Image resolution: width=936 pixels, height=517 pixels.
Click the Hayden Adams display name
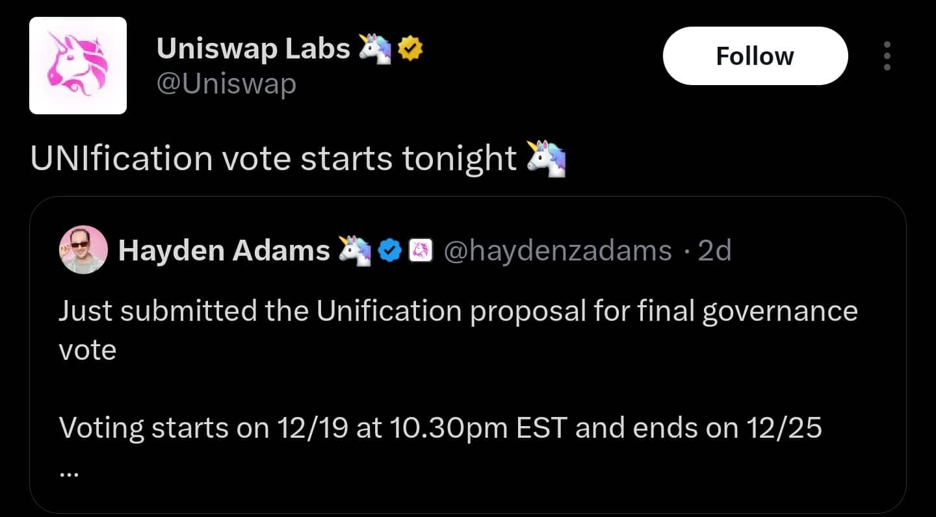click(x=224, y=250)
